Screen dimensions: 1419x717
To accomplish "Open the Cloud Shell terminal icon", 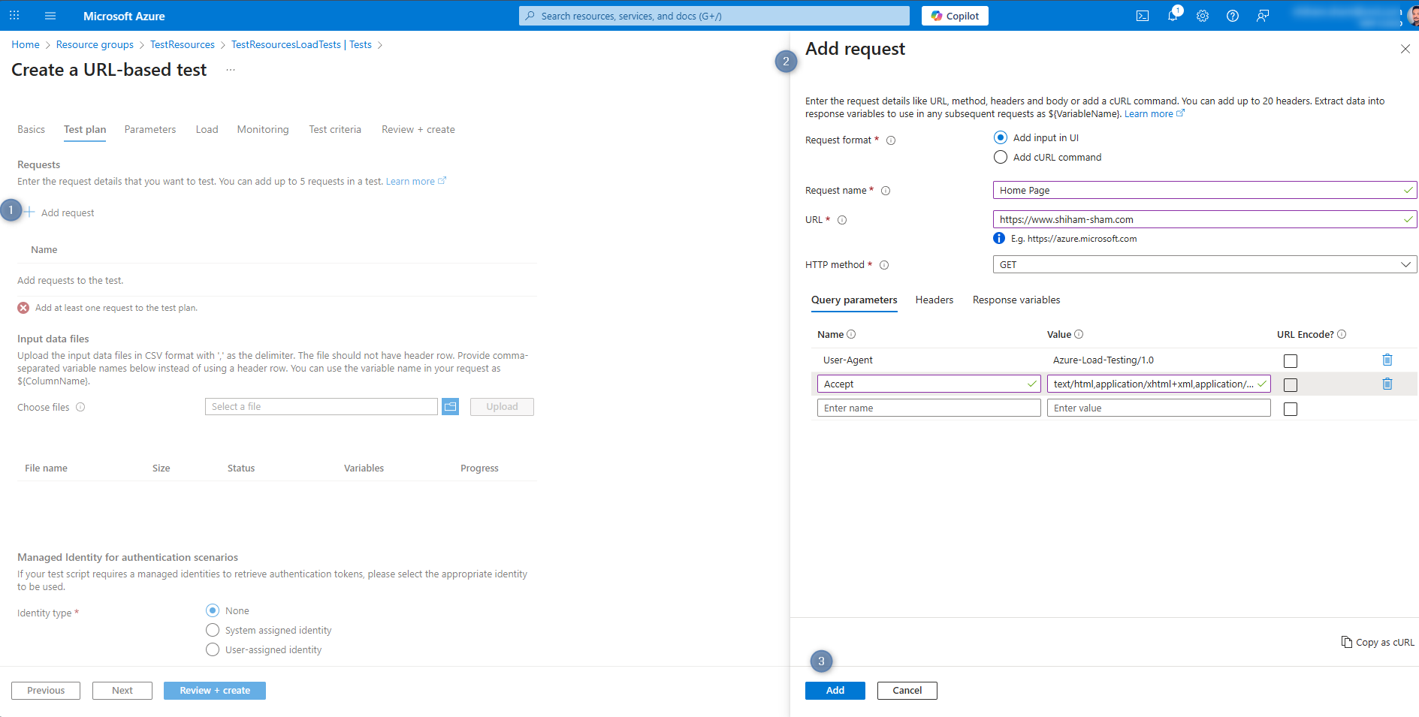I will (1142, 16).
